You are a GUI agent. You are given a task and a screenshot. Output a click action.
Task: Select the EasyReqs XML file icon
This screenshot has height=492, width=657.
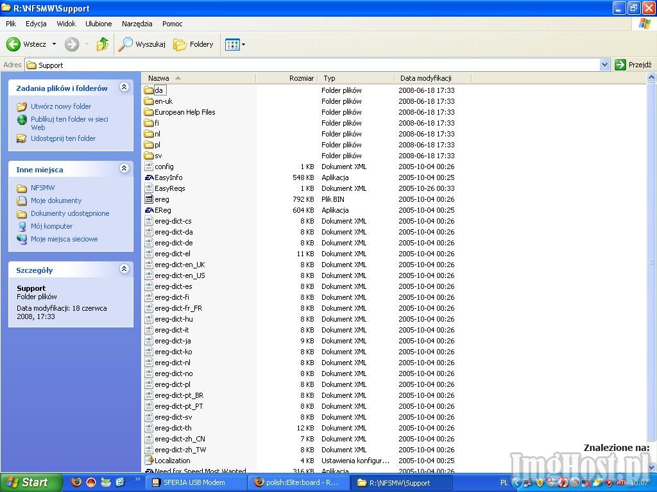[x=149, y=188]
